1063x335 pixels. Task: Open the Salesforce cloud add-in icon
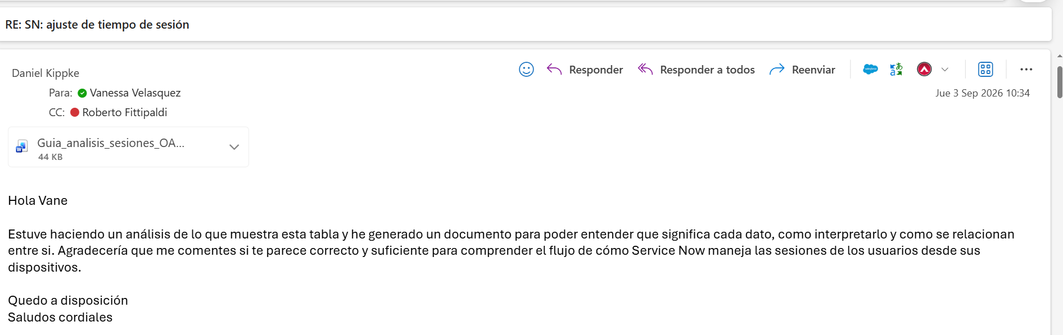870,70
